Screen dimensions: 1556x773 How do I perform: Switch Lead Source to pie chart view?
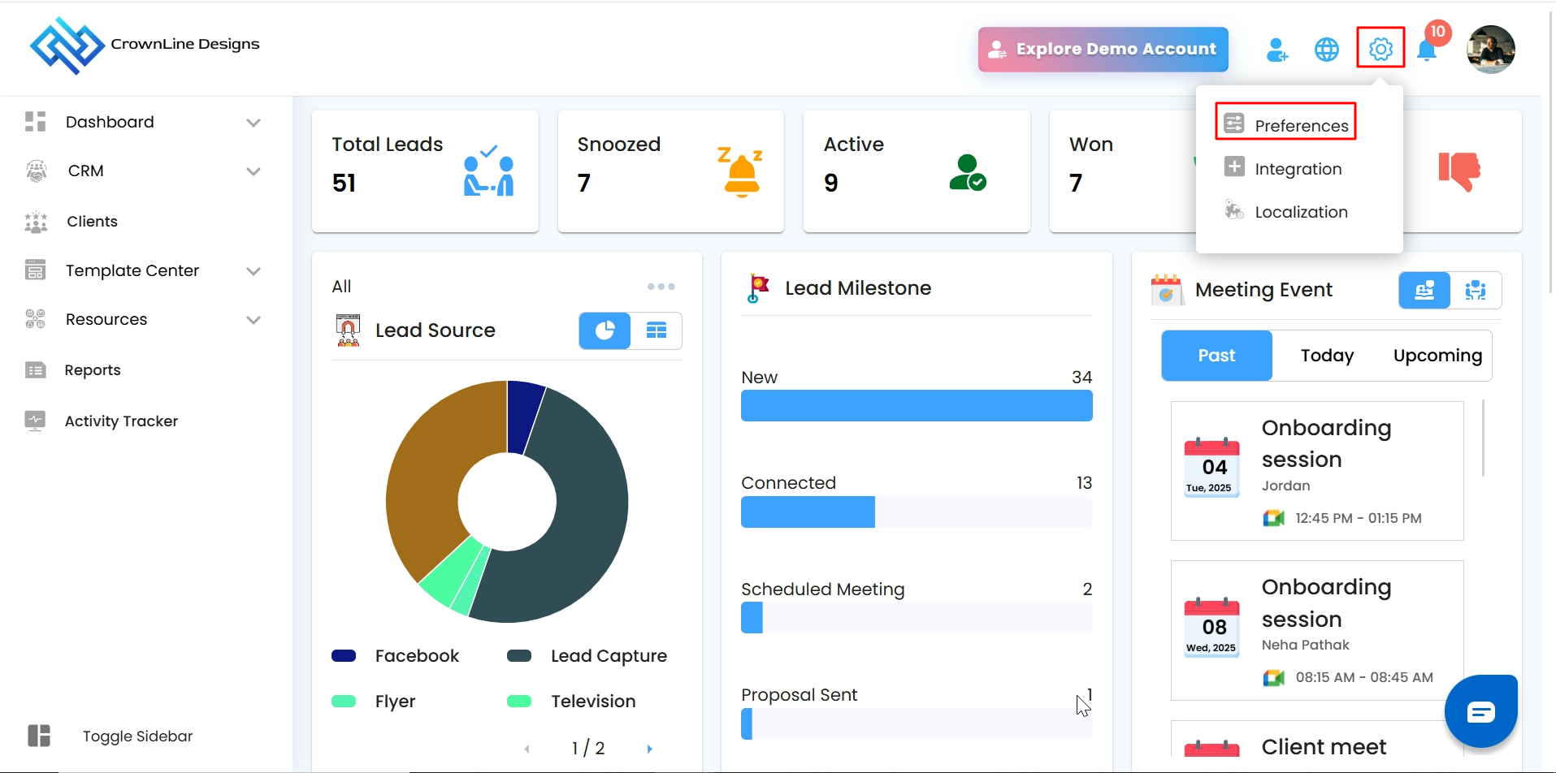point(605,330)
